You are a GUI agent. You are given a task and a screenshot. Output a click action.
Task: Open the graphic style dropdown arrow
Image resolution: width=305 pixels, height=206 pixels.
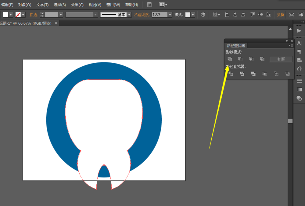(193, 15)
